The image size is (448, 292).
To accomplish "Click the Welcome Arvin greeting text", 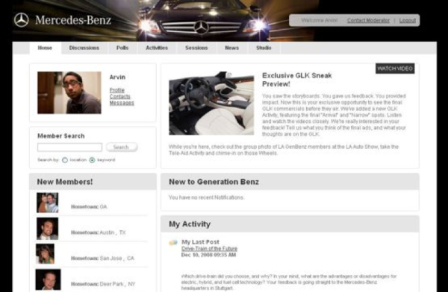I will pyautogui.click(x=319, y=21).
